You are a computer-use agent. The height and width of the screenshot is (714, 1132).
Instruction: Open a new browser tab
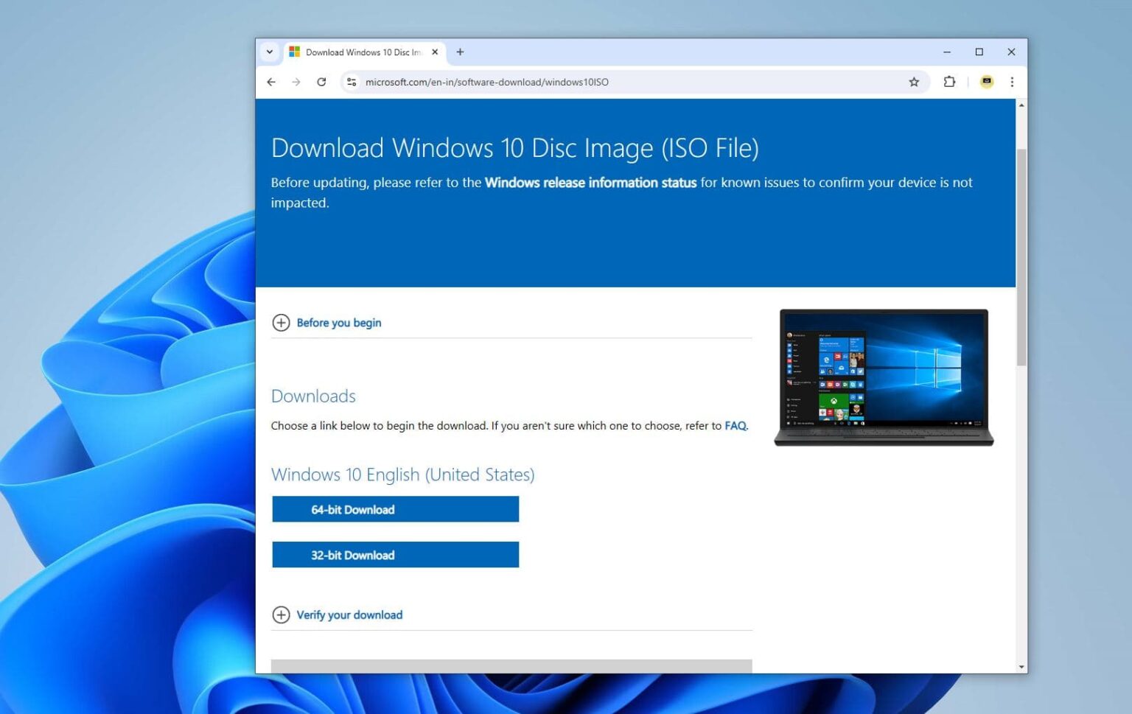tap(460, 52)
